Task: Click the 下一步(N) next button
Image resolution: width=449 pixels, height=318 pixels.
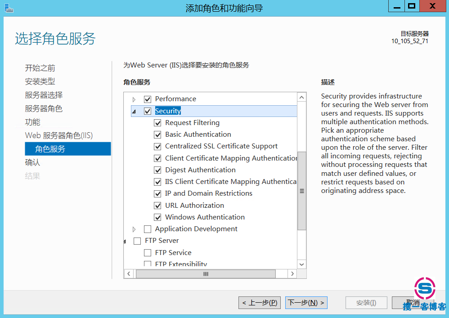Action: pos(306,303)
